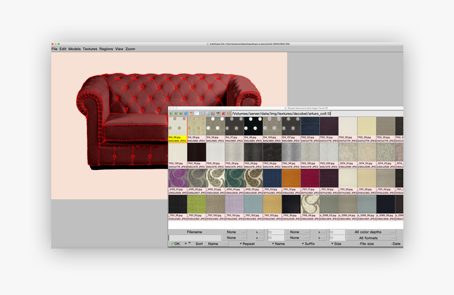The width and height of the screenshot is (454, 295).
Task: Select the 104_28.jpg orange-dot texture
Action: point(196,126)
